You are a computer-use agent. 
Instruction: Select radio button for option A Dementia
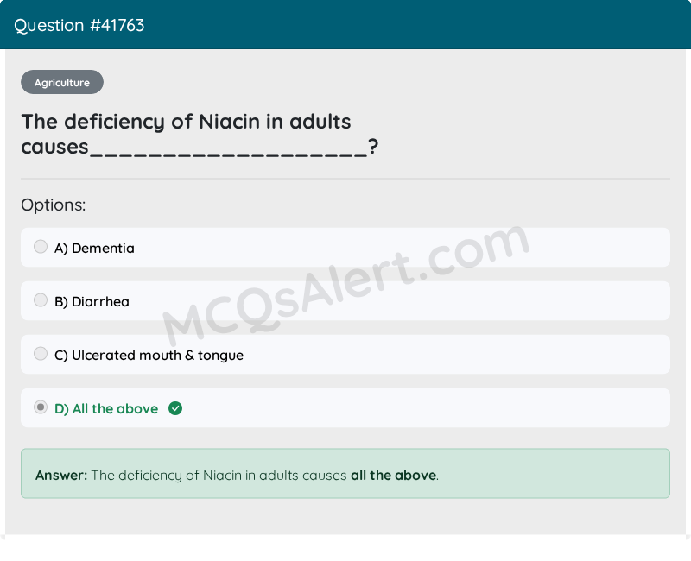(x=41, y=247)
